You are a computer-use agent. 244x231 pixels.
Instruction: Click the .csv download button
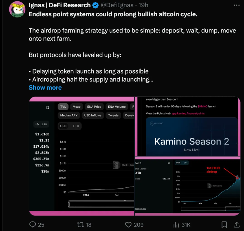tap(41, 124)
